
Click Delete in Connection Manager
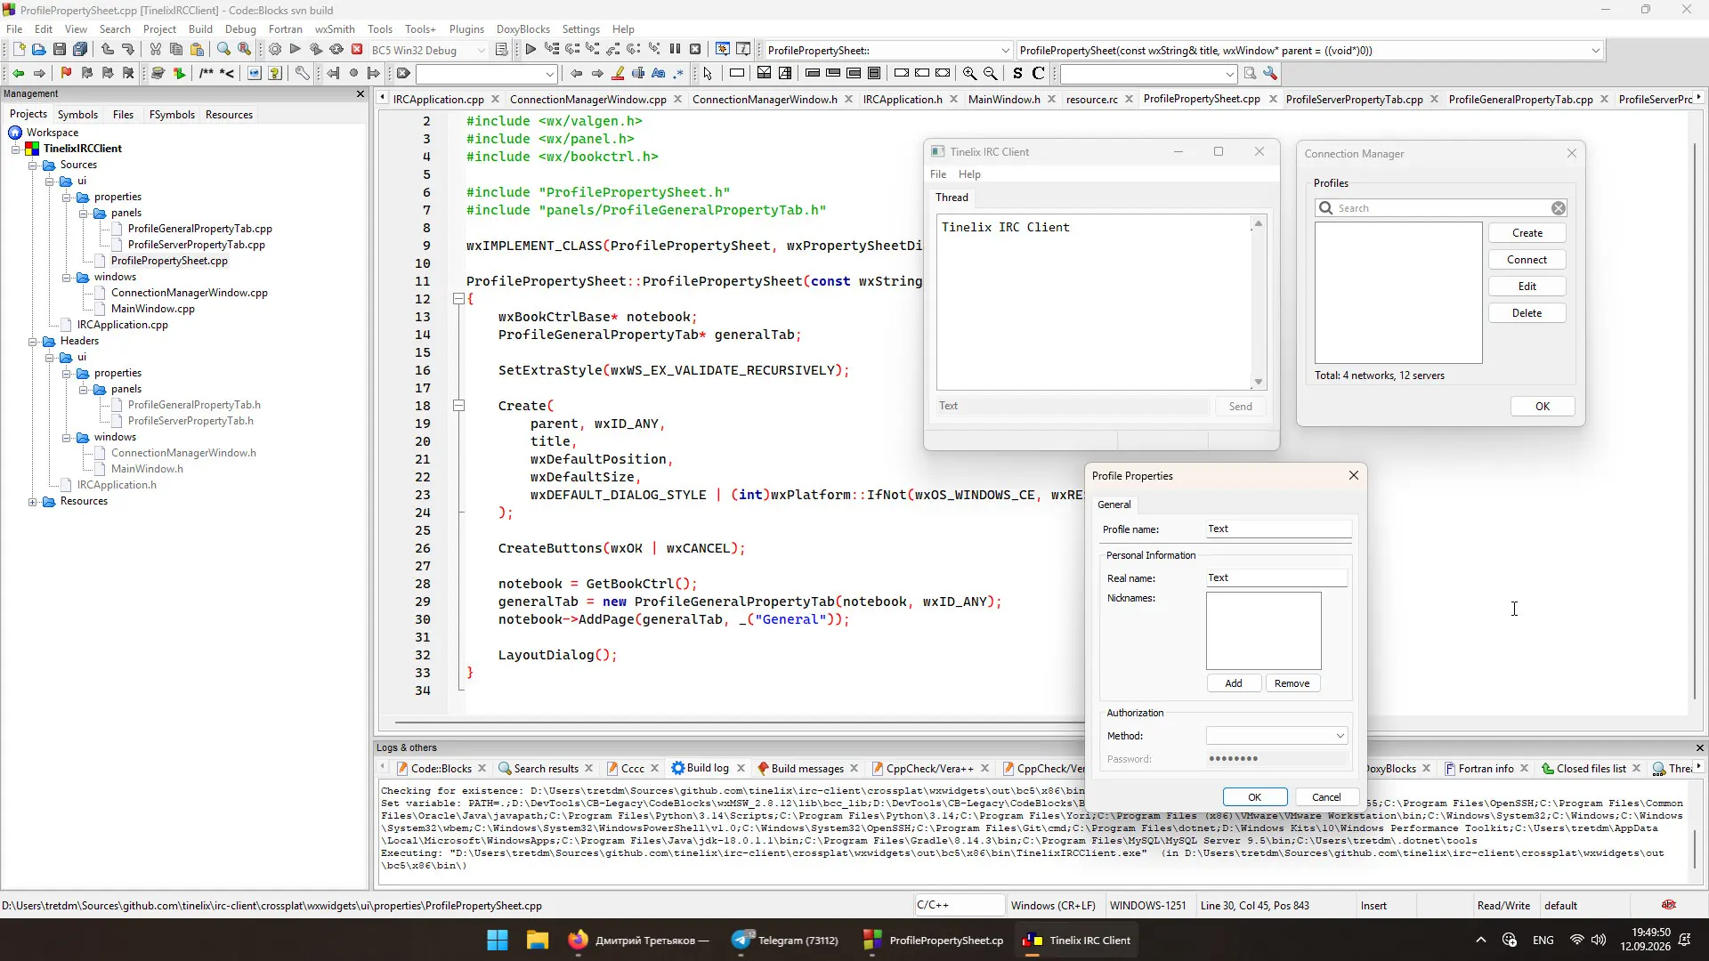pyautogui.click(x=1527, y=313)
